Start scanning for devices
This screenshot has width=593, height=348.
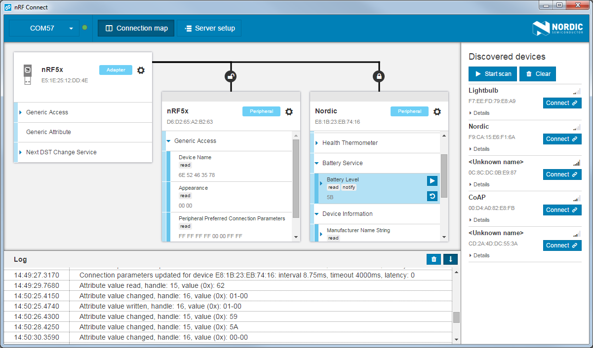pyautogui.click(x=493, y=74)
